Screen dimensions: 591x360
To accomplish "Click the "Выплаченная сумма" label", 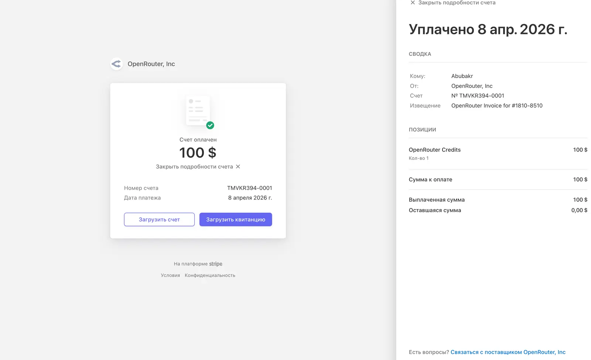I will tap(437, 200).
